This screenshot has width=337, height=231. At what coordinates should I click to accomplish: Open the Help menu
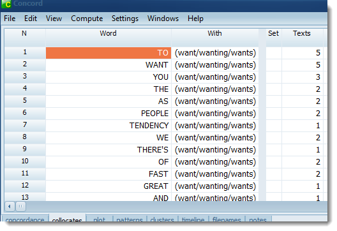point(195,19)
